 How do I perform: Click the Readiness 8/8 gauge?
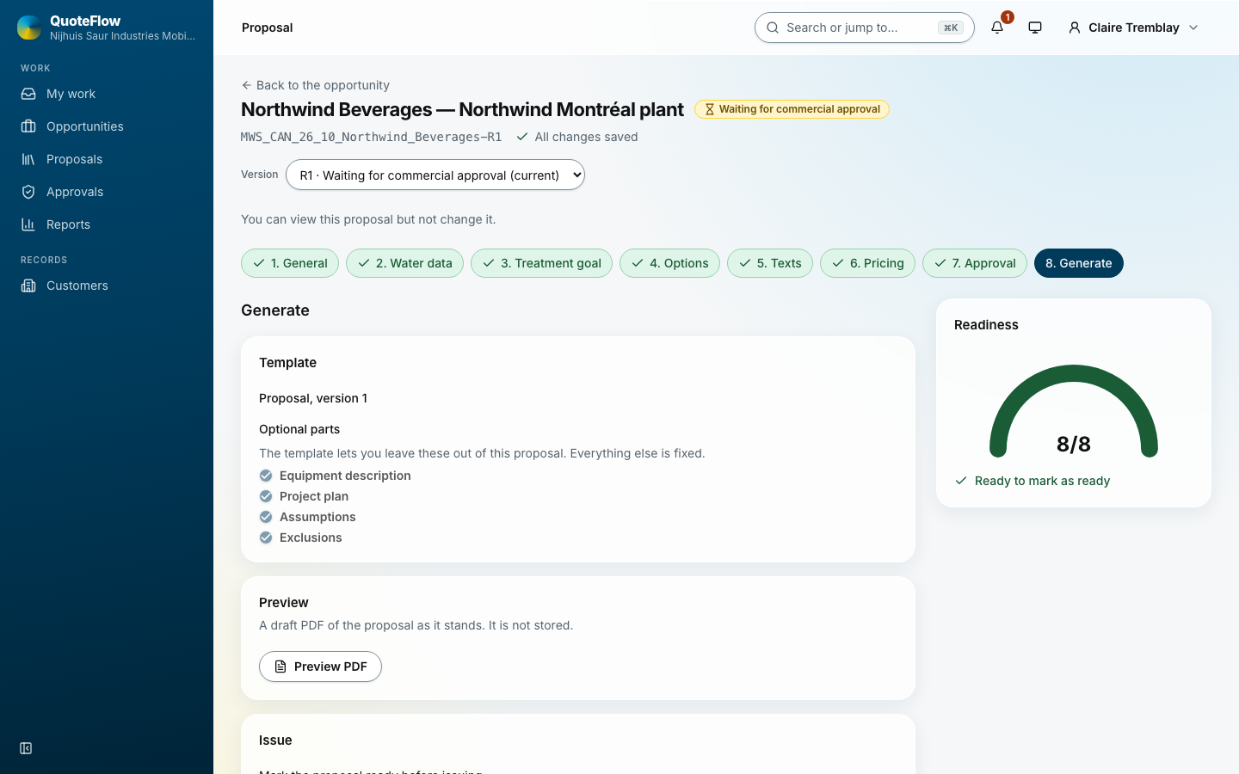1074,411
